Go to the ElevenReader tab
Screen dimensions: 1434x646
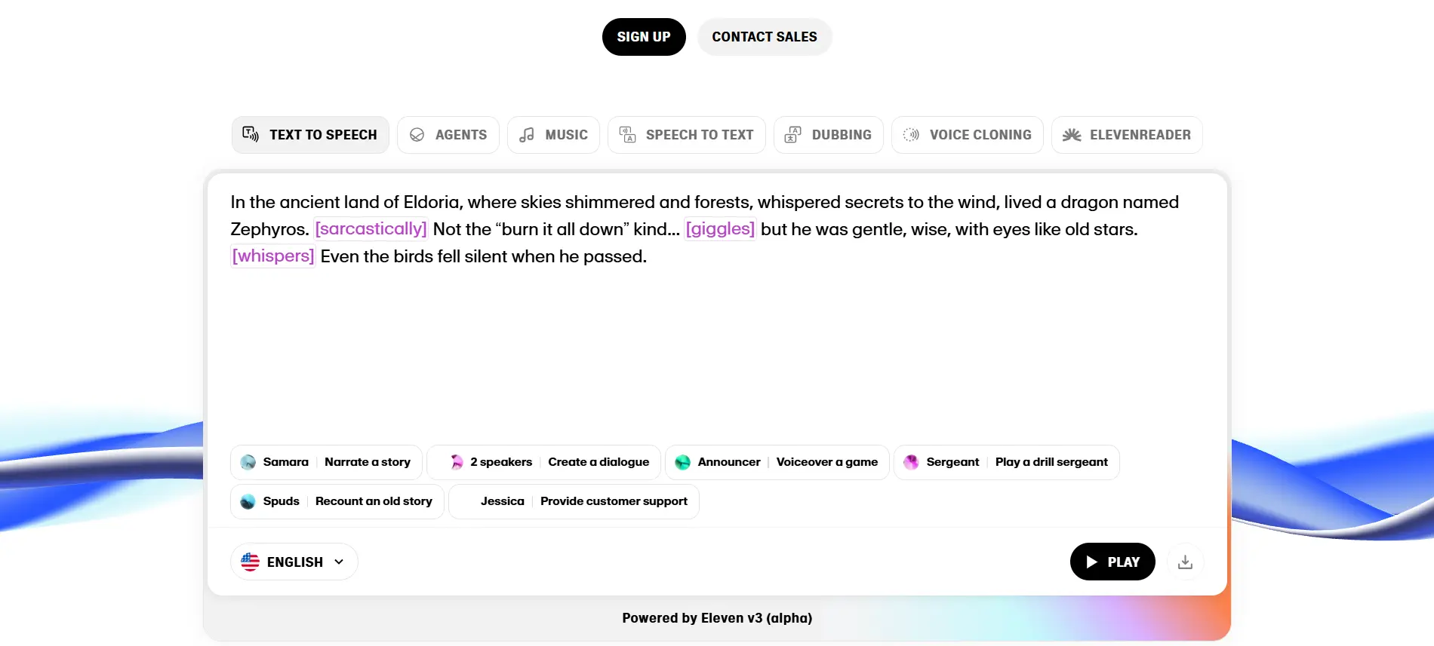[x=1127, y=135]
